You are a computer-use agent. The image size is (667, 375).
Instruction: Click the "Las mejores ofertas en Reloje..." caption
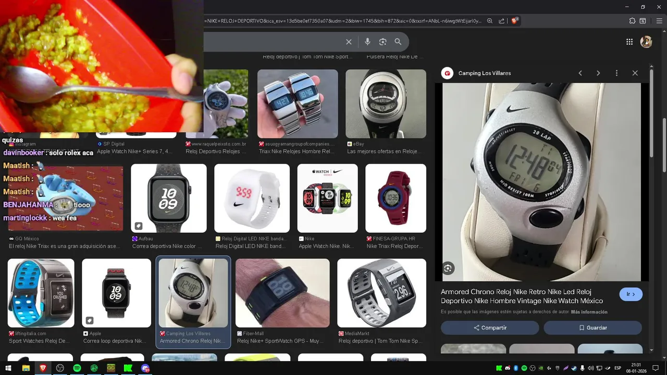coord(384,152)
